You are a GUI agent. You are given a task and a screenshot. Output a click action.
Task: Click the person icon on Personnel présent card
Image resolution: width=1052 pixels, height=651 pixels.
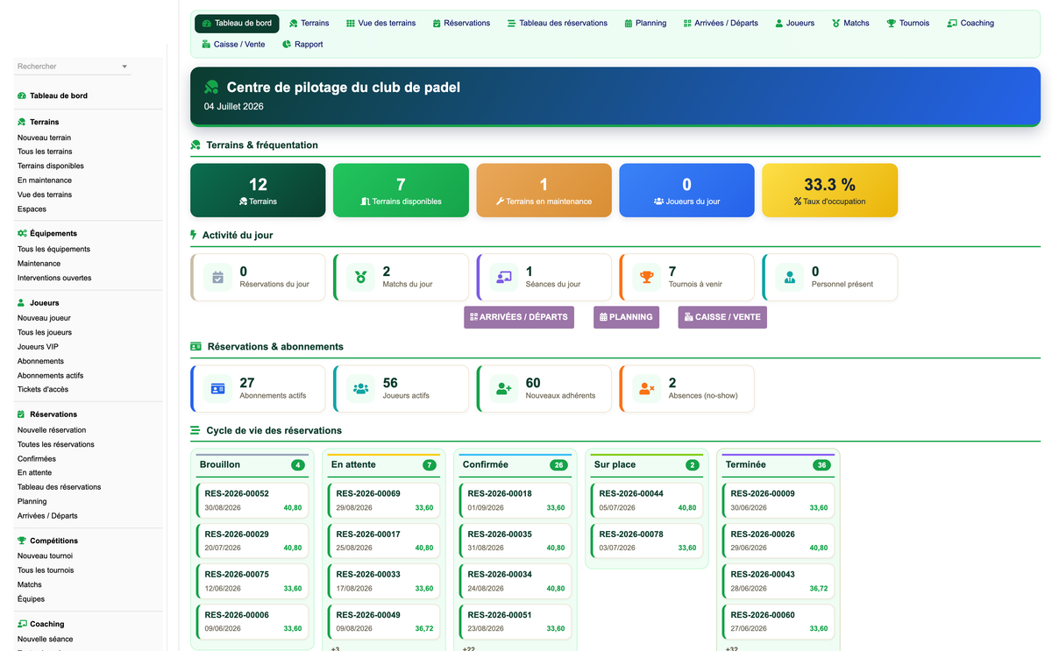tap(790, 278)
